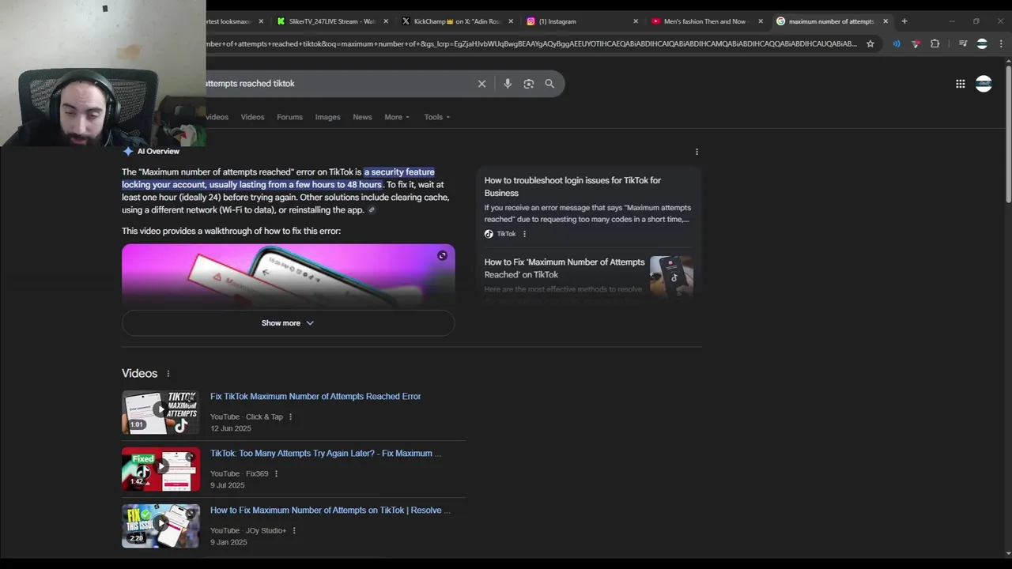Click the date text 9 Jan 2025

tap(228, 543)
